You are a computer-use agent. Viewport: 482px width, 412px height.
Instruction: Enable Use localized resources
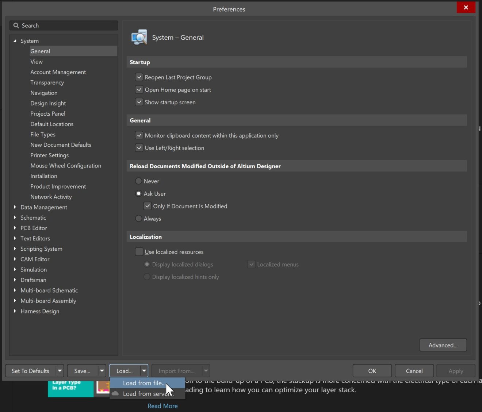tap(139, 252)
